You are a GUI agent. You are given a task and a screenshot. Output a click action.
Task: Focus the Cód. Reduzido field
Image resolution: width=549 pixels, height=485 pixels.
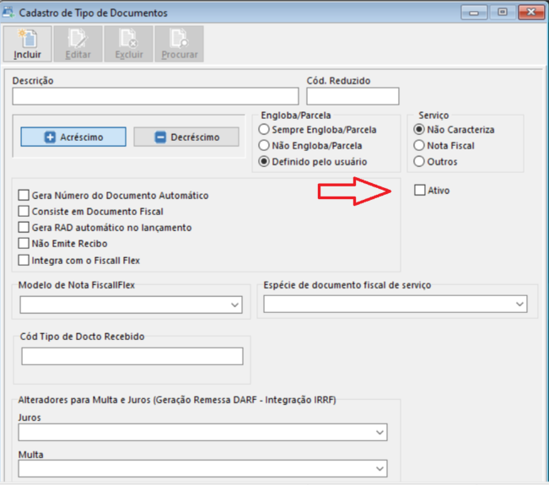point(353,96)
